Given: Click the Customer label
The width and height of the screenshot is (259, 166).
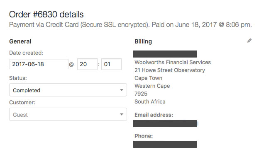Looking at the screenshot, I should pyautogui.click(x=22, y=102).
